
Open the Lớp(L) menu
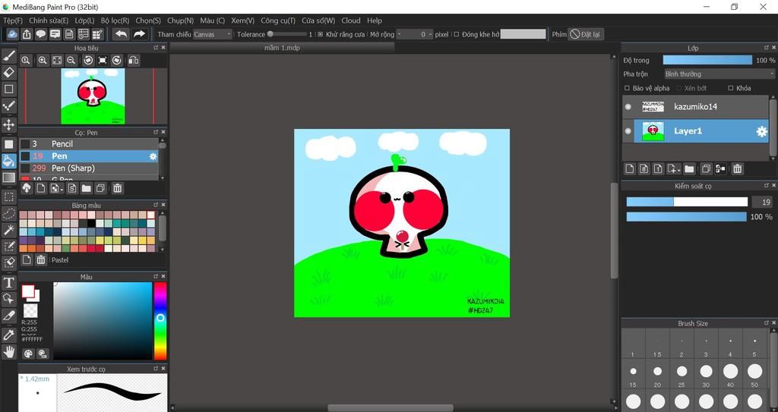[84, 20]
